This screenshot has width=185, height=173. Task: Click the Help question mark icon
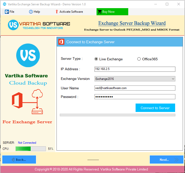pyautogui.click(x=31, y=12)
